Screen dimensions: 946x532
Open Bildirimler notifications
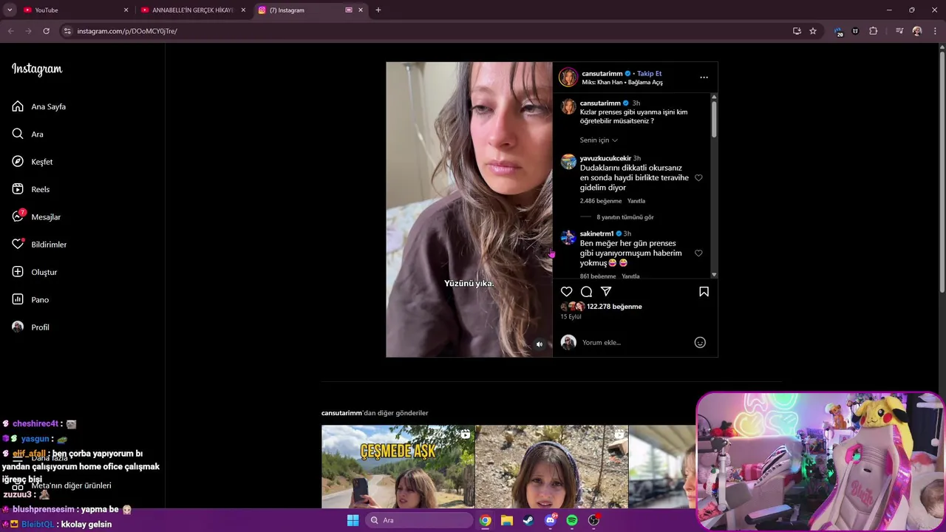(39, 245)
